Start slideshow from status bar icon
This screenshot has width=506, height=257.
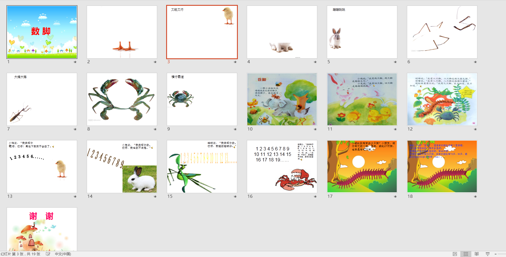coord(488,254)
